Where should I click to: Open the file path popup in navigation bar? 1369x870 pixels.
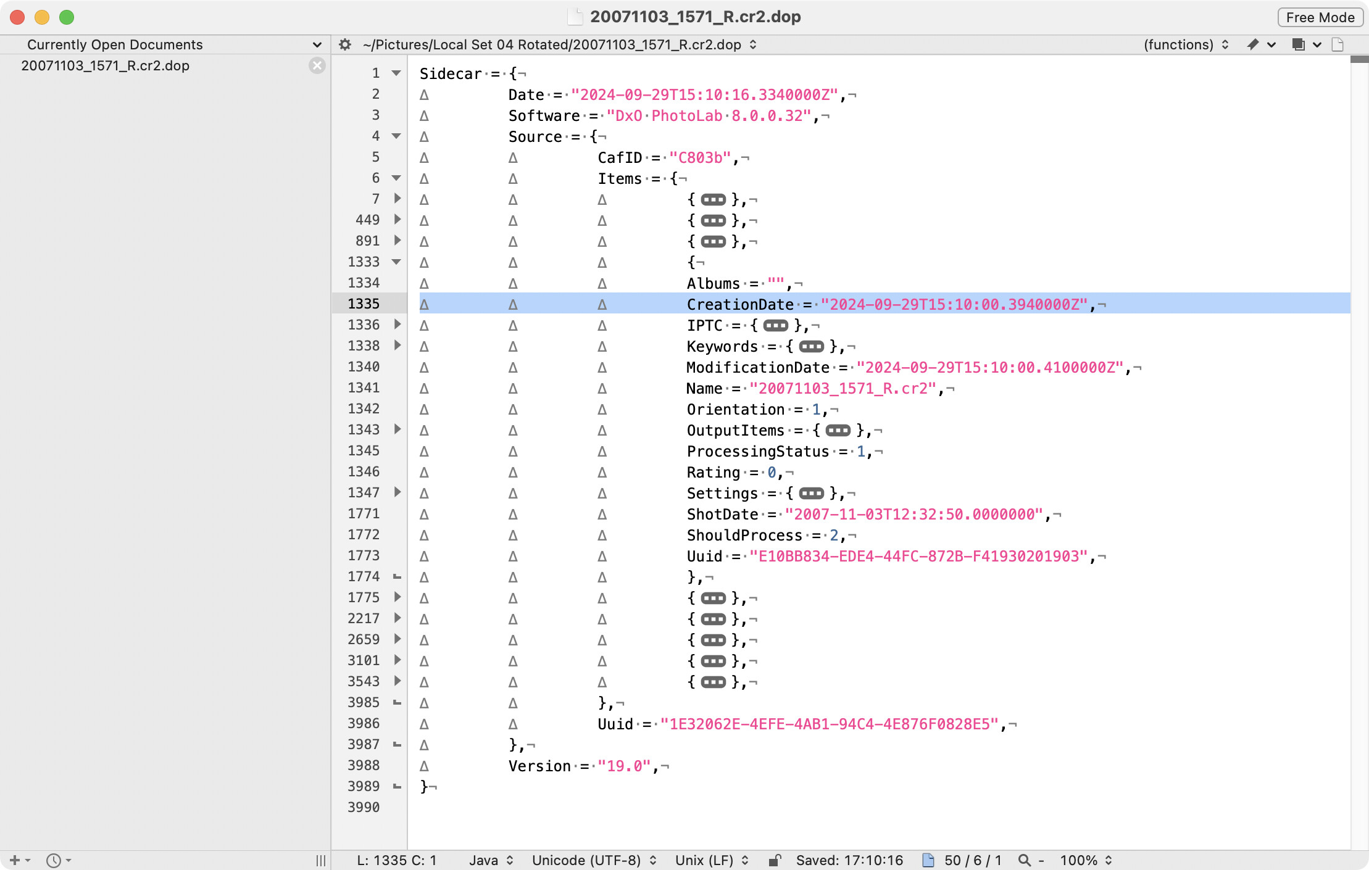coord(560,44)
